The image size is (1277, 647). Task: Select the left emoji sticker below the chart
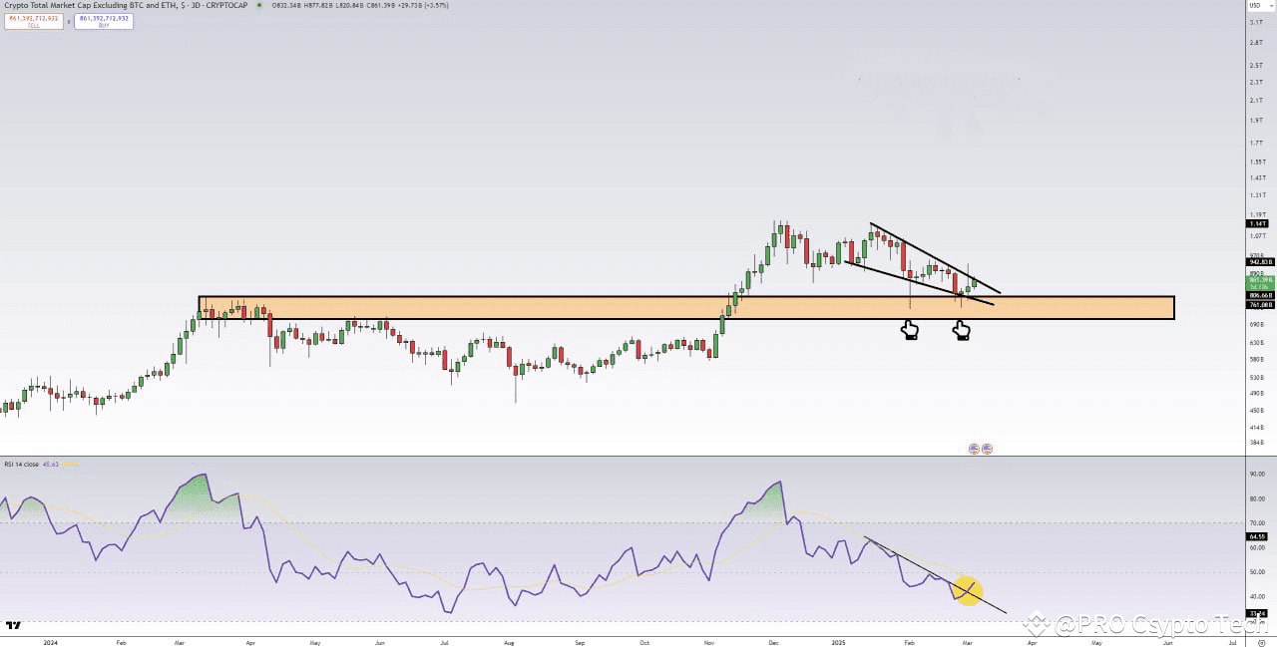(x=974, y=449)
